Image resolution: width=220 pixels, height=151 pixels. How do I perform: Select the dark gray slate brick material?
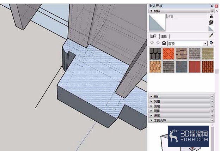[169, 67]
